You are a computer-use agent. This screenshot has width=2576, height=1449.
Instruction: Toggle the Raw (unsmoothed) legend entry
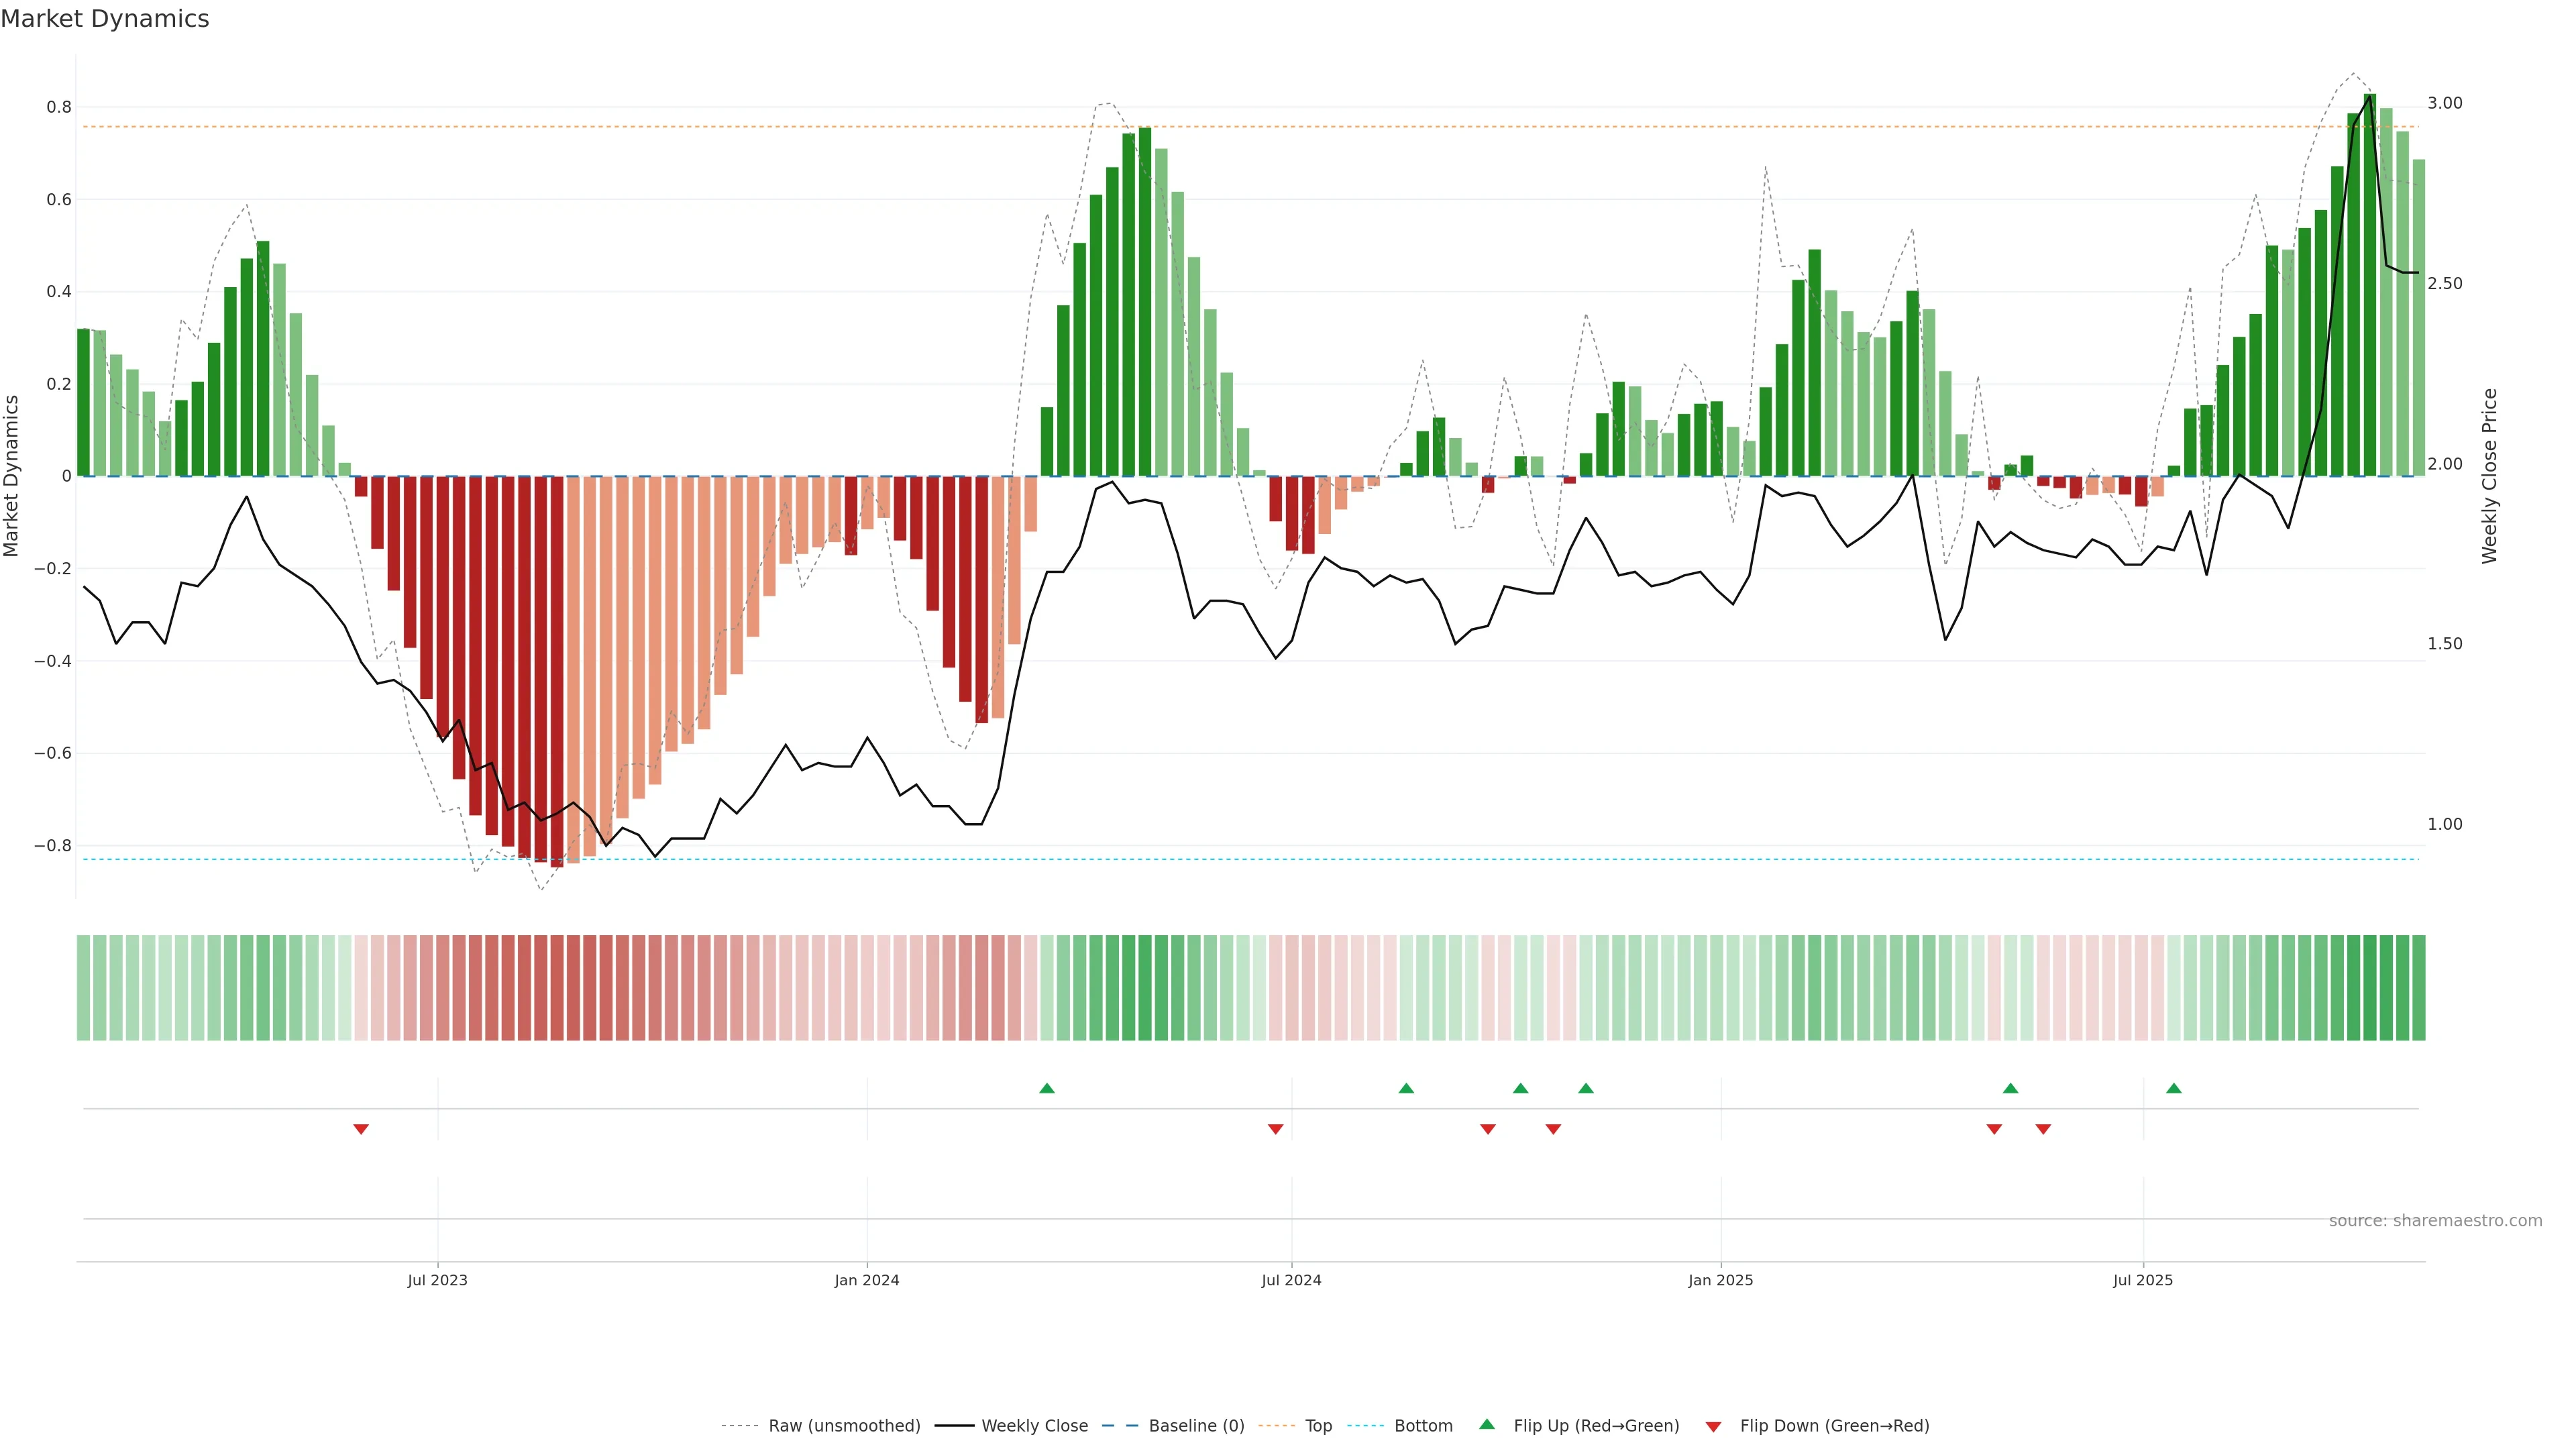click(x=844, y=1426)
